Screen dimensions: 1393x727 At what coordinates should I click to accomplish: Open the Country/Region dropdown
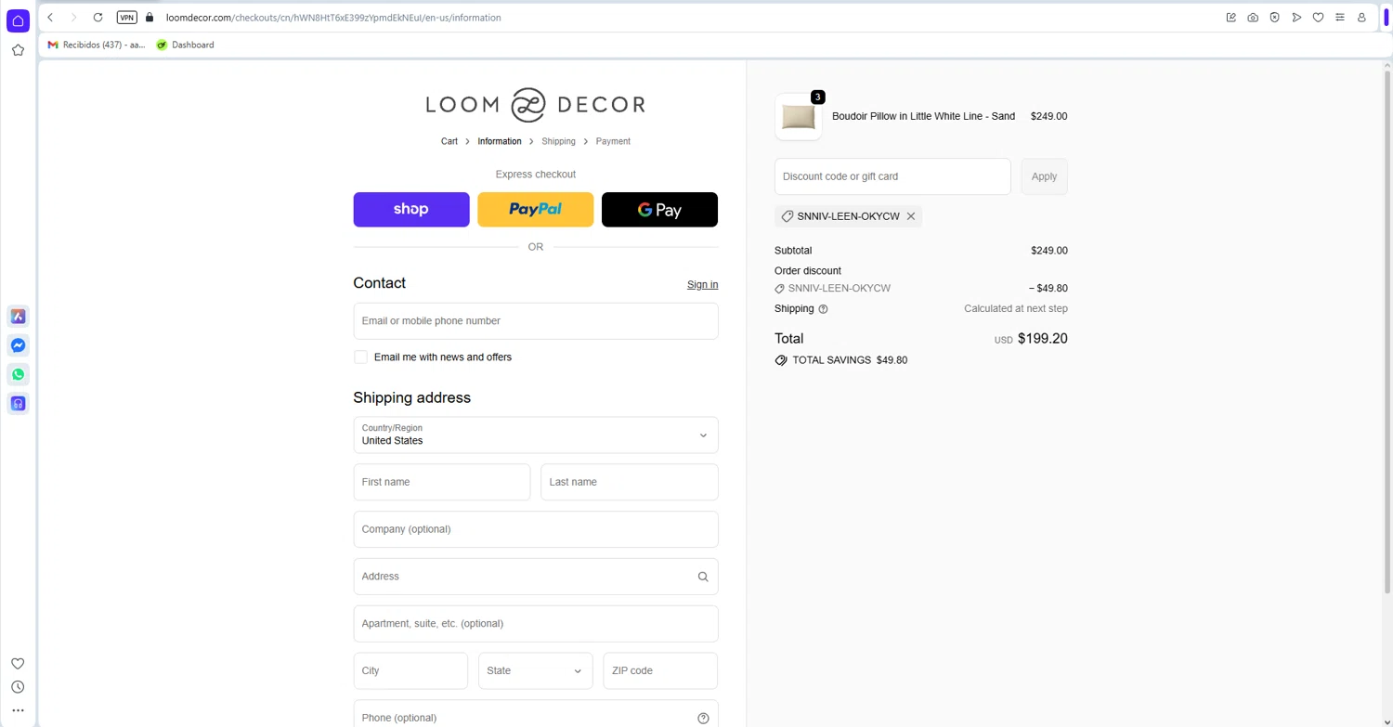pos(536,435)
